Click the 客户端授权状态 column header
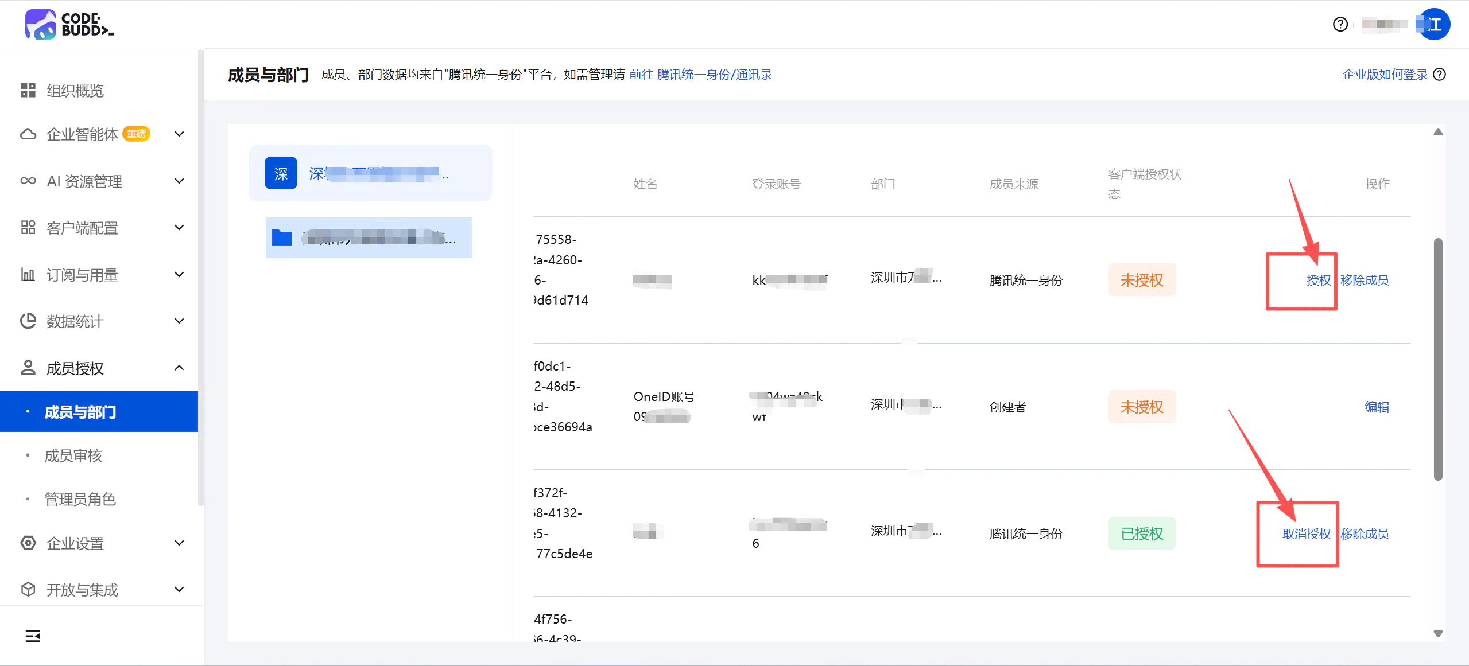1469x666 pixels. tap(1145, 184)
